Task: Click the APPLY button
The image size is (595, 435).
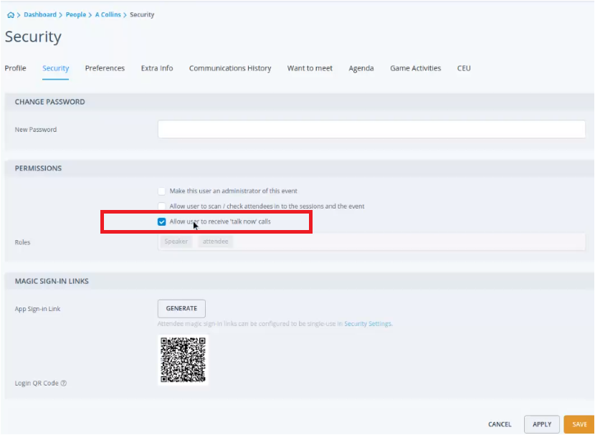Action: 542,424
